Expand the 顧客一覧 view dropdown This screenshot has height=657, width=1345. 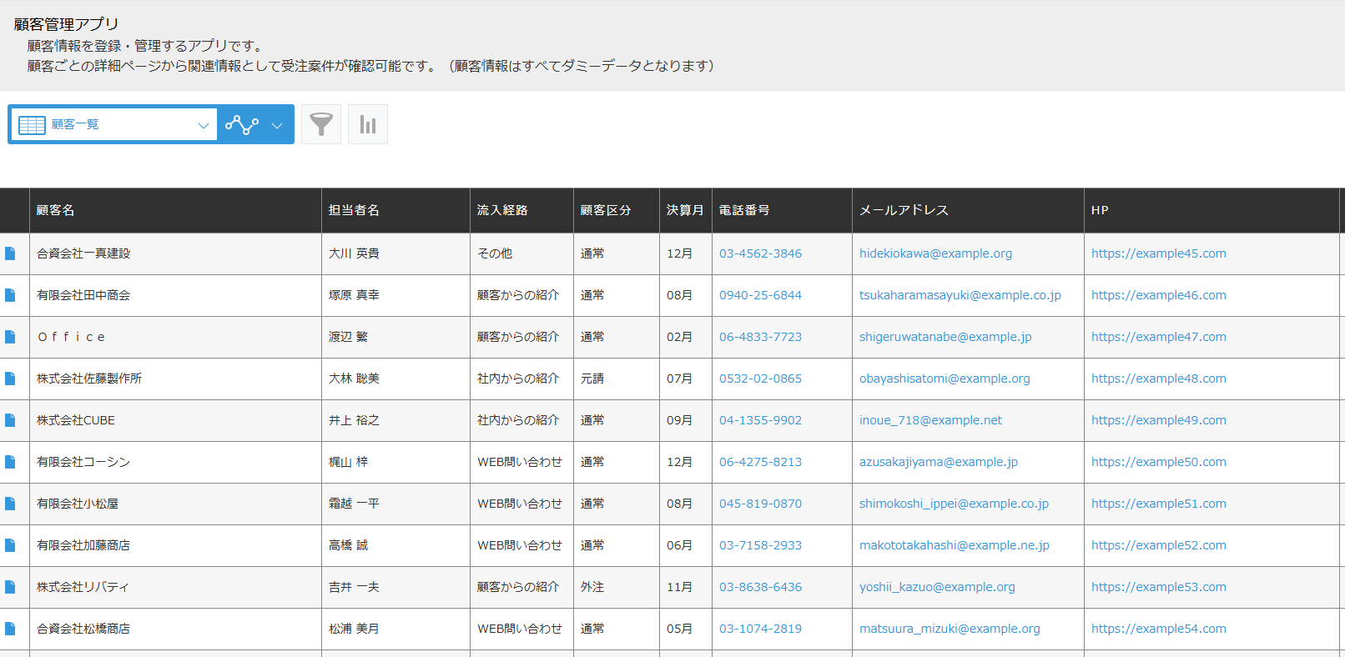[x=203, y=125]
